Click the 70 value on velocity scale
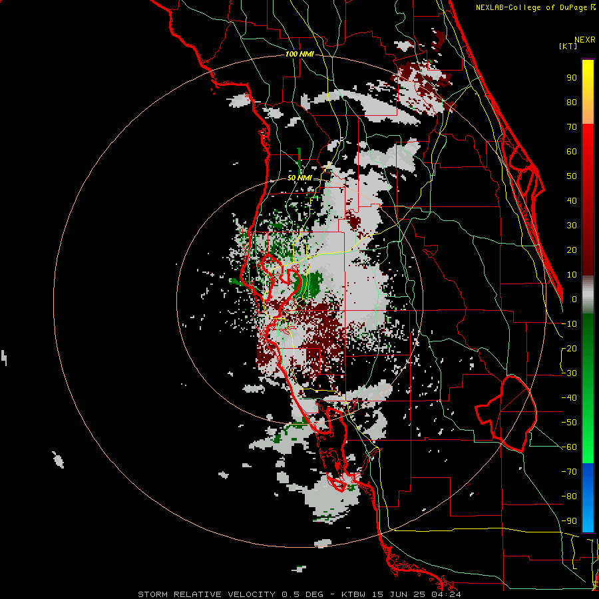This screenshot has height=599, width=599. (572, 127)
